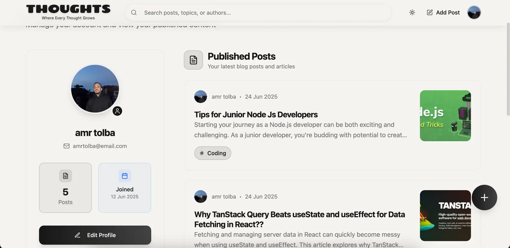Image resolution: width=510 pixels, height=248 pixels.
Task: Click the mail envelope icon beside the email
Action: click(66, 146)
